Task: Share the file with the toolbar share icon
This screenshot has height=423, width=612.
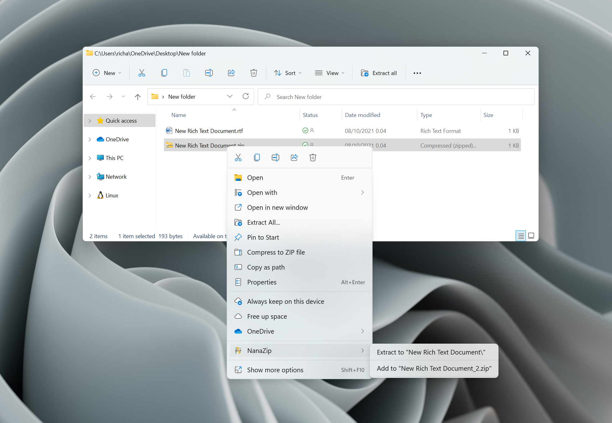Action: point(231,73)
